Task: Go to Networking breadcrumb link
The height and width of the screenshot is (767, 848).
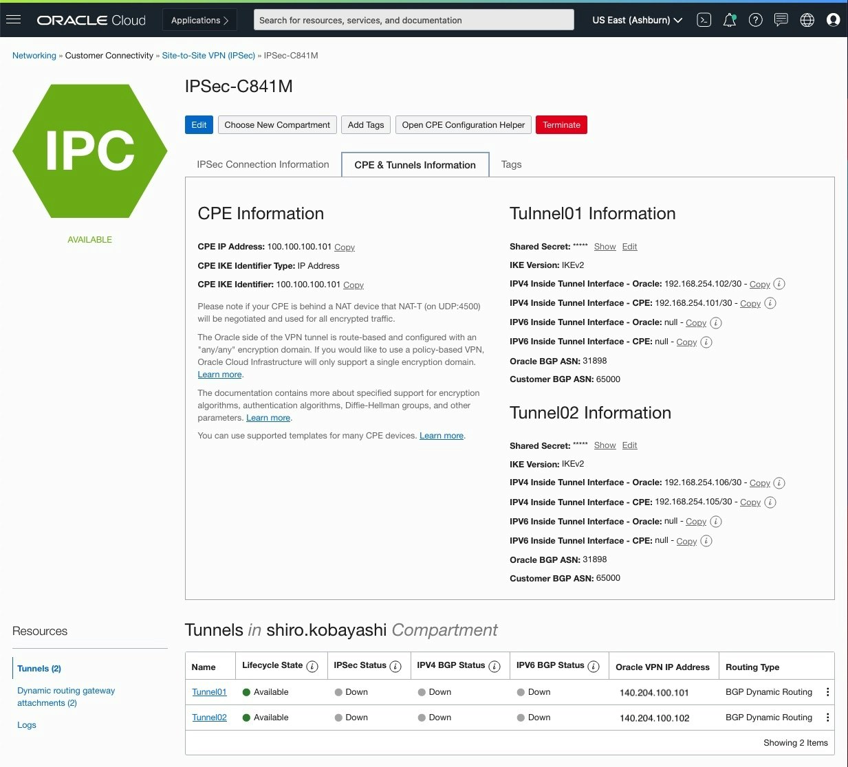Action: pyautogui.click(x=34, y=56)
